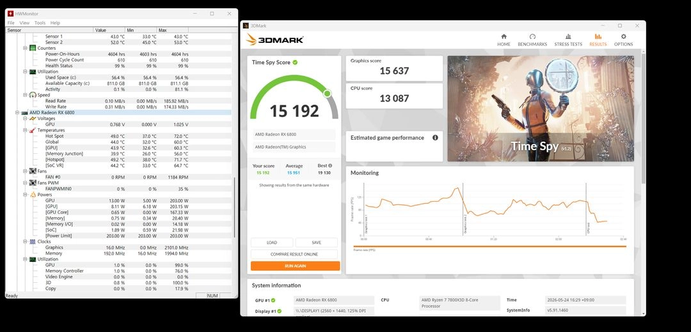Collapse the Utilization node containing Used Space
Image resolution: width=691 pixels, height=332 pixels.
tap(25, 72)
